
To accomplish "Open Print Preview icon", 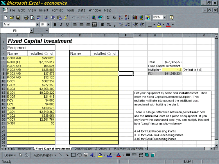I will pos(32,18).
